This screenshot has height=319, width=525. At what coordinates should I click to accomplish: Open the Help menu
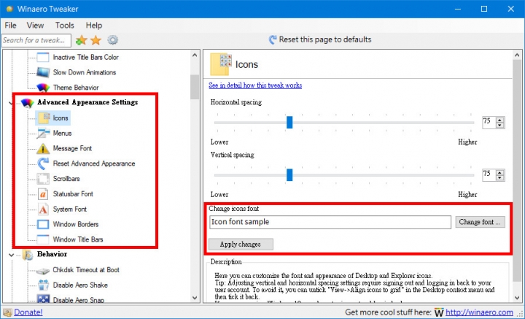(x=94, y=26)
